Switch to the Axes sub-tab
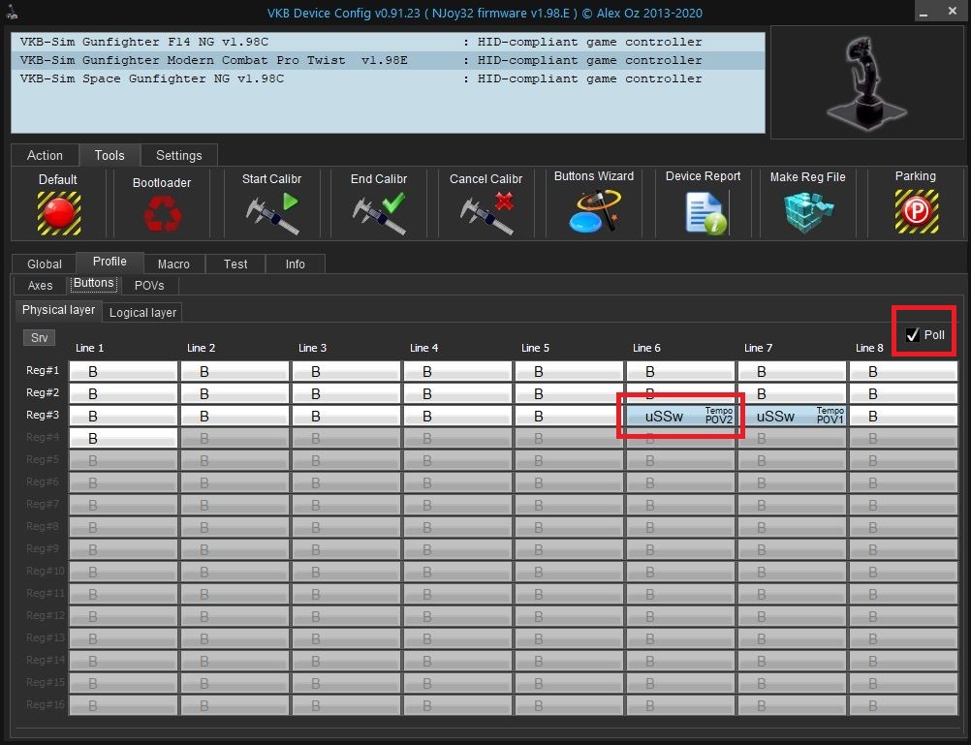The image size is (971, 745). [41, 286]
